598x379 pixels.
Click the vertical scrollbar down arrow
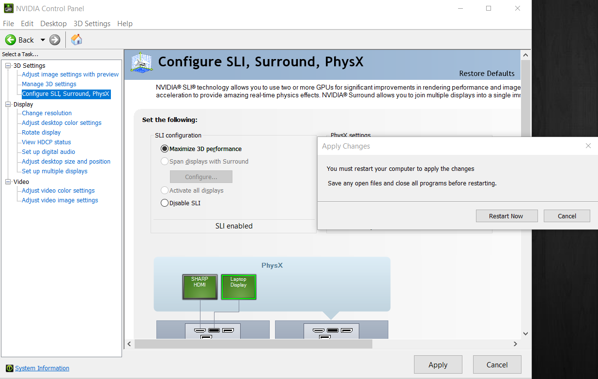coord(526,334)
